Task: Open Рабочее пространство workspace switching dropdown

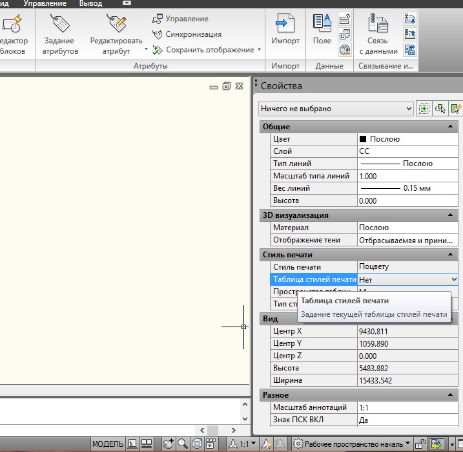Action: [x=352, y=444]
